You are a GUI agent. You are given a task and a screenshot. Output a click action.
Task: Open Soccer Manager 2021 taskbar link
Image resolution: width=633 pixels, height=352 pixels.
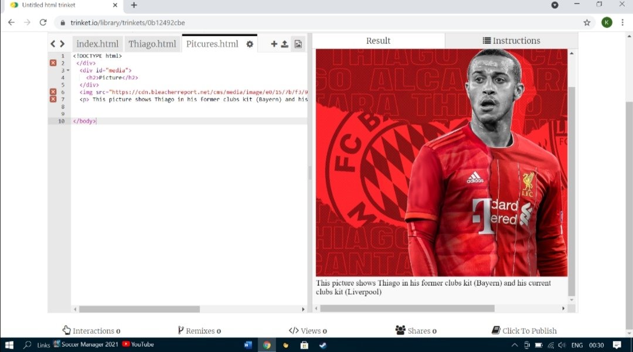tap(86, 344)
